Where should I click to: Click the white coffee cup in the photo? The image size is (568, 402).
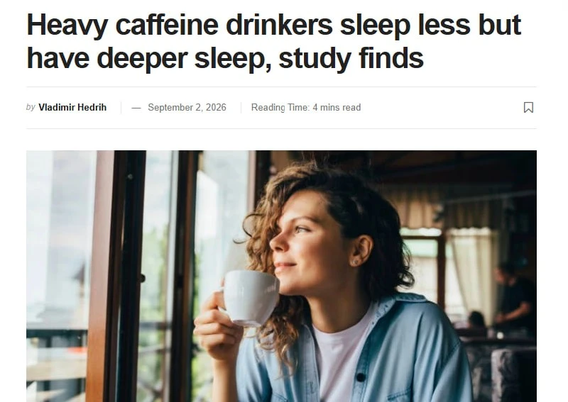pos(250,298)
